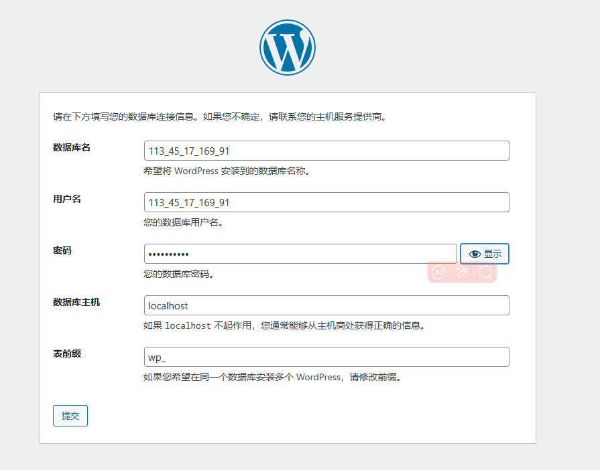Click the 数据库主机 label
This screenshot has height=470, width=600.
(76, 302)
